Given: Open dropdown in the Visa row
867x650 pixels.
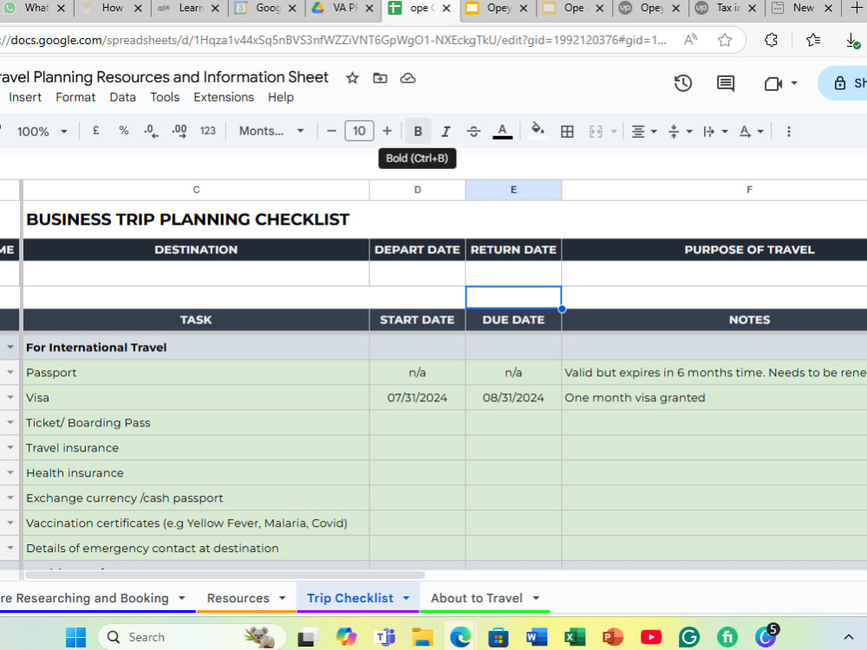Looking at the screenshot, I should [10, 398].
